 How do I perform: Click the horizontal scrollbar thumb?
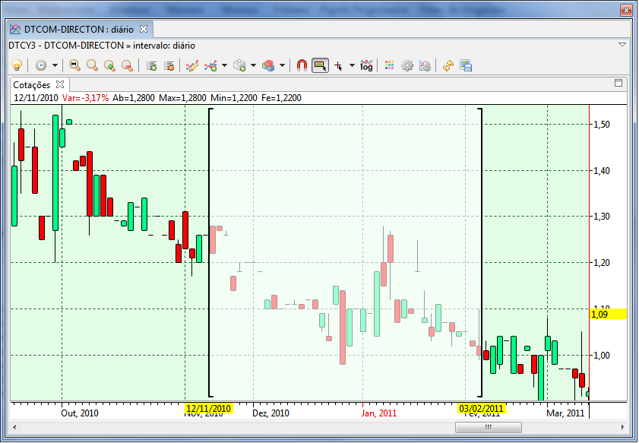[x=489, y=427]
